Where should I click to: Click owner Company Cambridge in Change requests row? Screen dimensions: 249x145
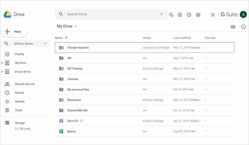(156, 47)
